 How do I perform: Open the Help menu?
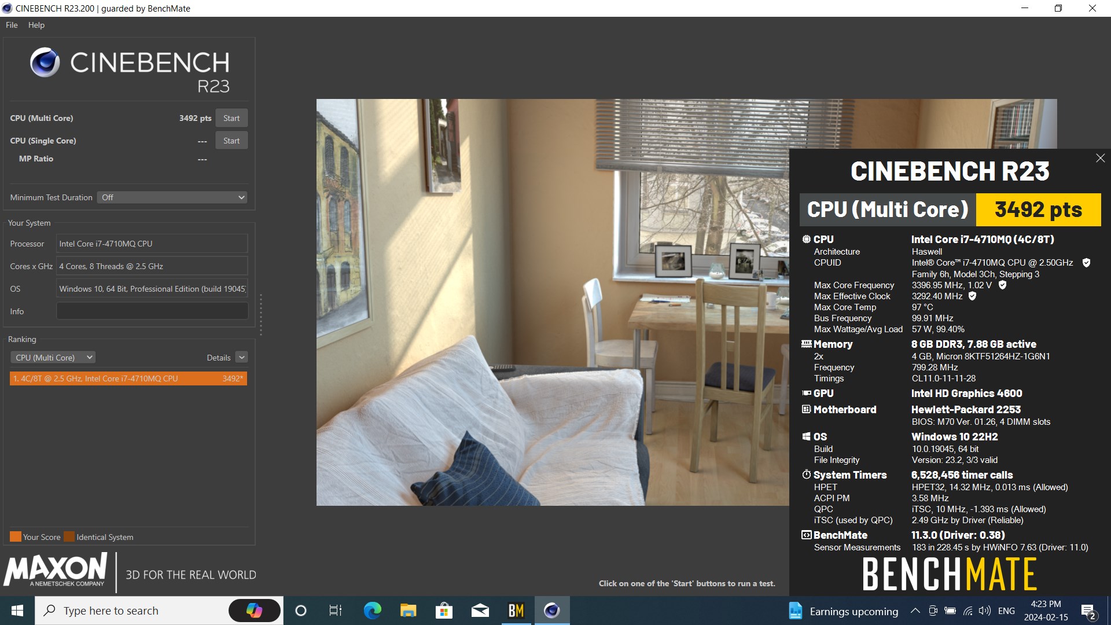[x=36, y=25]
